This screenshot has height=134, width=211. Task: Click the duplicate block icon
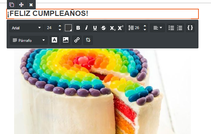(12, 5)
